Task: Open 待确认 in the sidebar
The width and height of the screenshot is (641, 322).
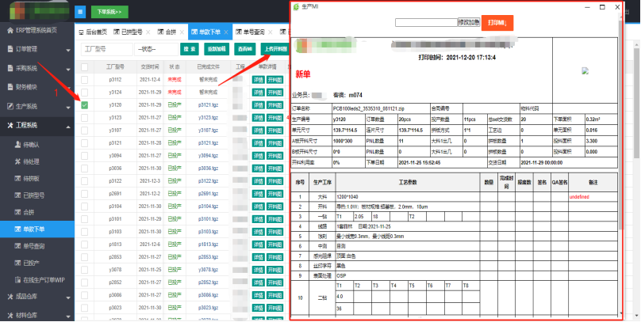Action: pos(33,146)
